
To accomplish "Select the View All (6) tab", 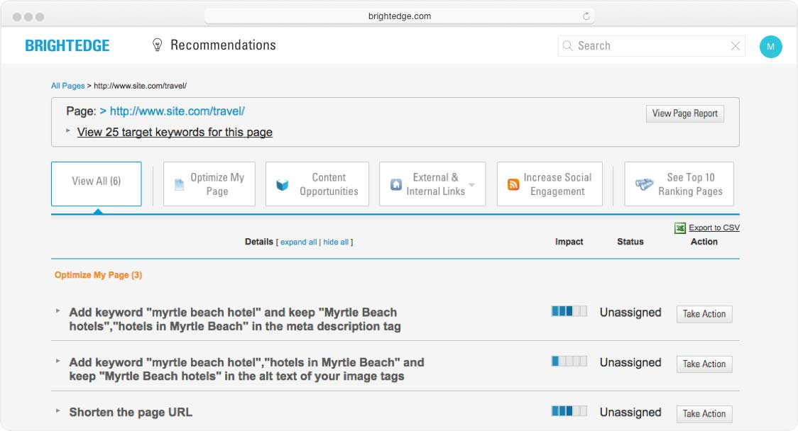I will point(97,181).
